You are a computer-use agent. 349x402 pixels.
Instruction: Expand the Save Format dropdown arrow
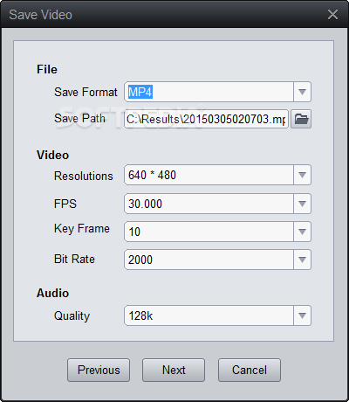tap(302, 92)
